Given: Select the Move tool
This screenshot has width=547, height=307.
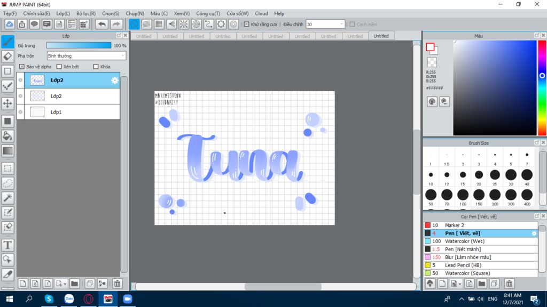Looking at the screenshot, I should click(x=7, y=103).
